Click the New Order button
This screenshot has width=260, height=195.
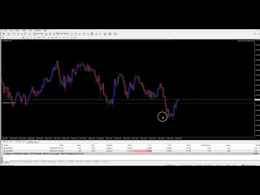pos(39,34)
